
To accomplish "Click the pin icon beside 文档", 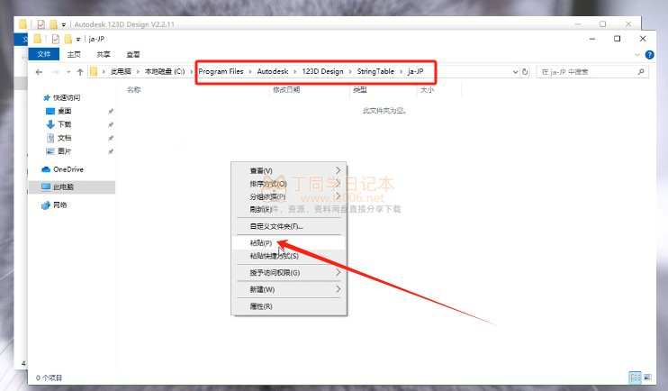I will click(x=111, y=138).
